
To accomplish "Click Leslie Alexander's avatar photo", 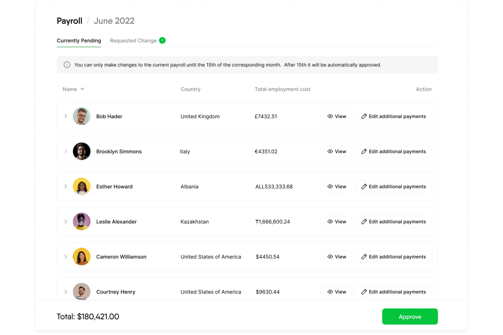I will pos(82,222).
